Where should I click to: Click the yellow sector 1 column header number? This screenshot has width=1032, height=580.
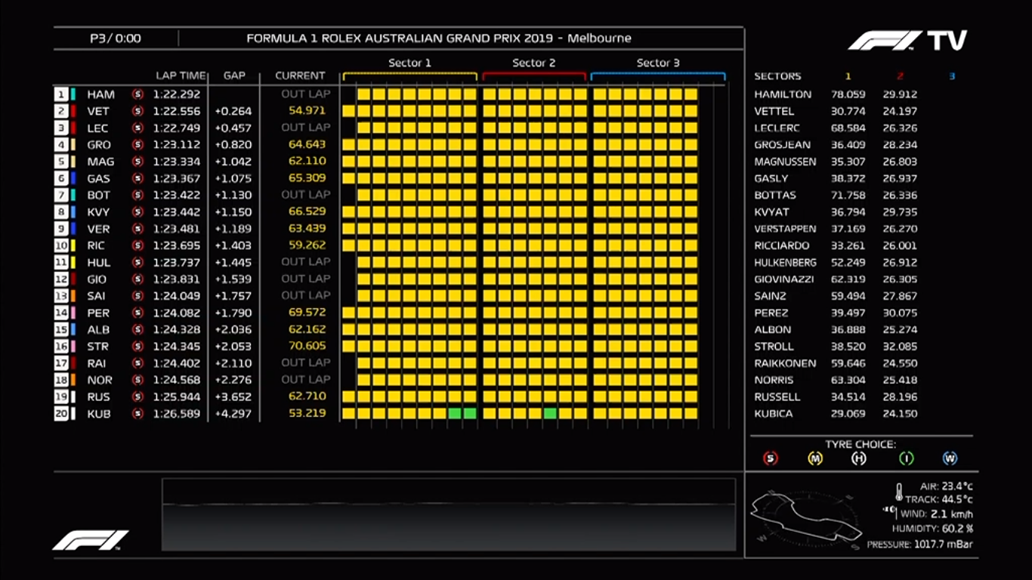tap(848, 76)
